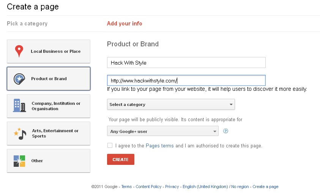Image resolution: width=320 pixels, height=193 pixels.
Task: Select Arts, Entertainment or Sports category
Action: 49,133
